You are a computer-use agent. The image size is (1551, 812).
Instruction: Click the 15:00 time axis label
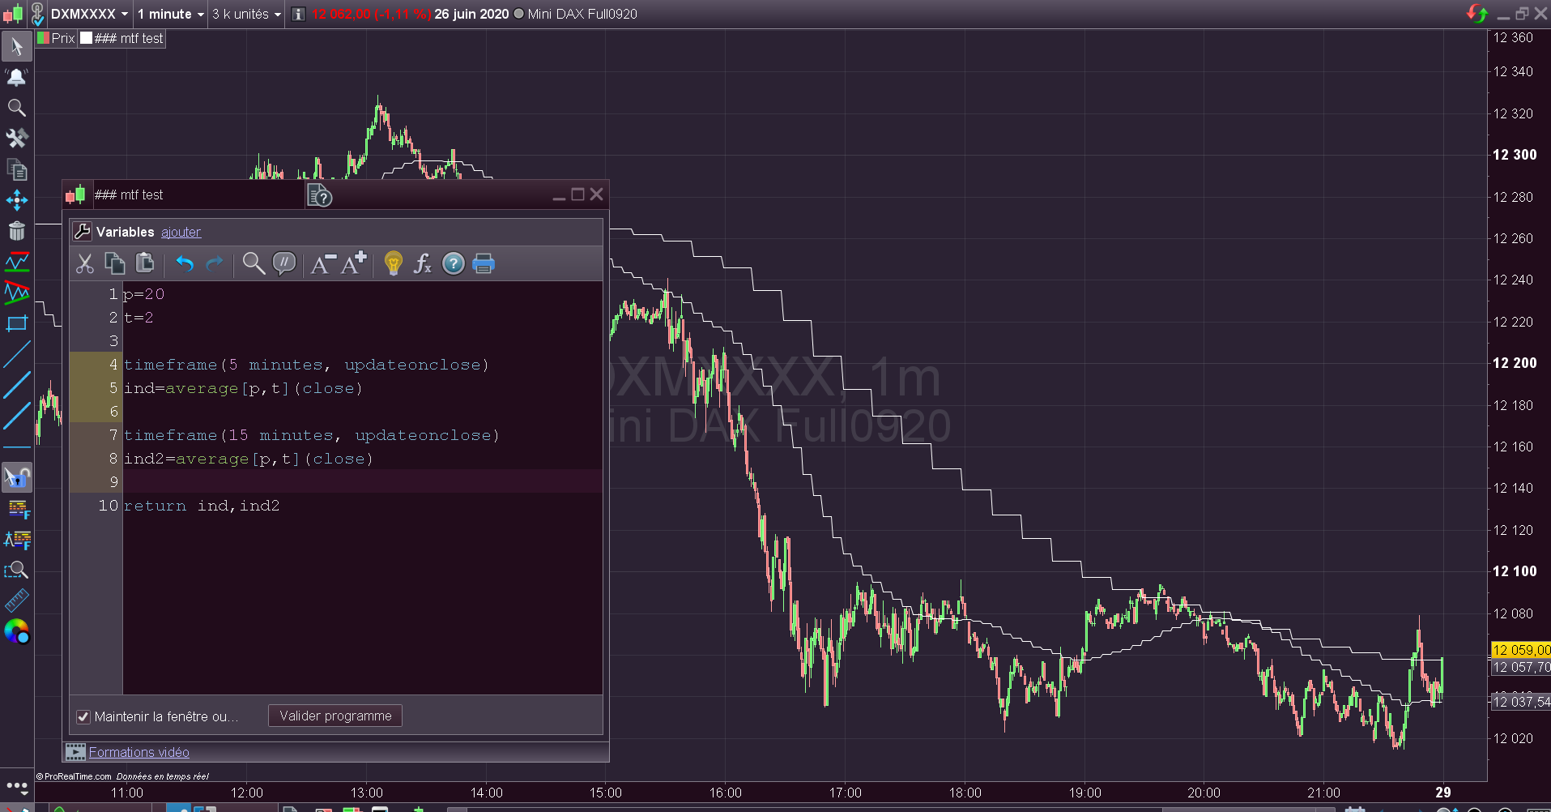tap(606, 793)
